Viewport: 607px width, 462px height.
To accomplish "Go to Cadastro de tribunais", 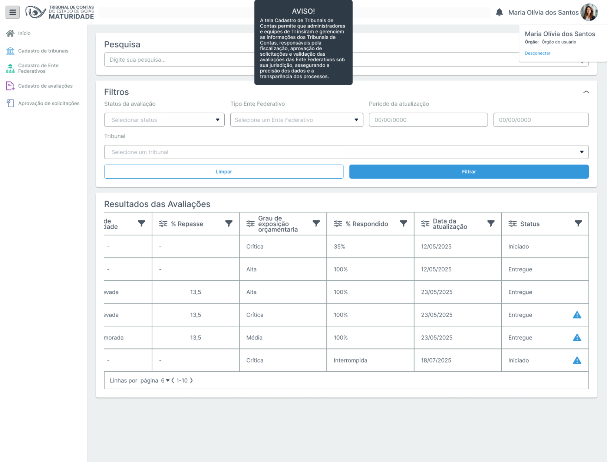I will pyautogui.click(x=43, y=51).
